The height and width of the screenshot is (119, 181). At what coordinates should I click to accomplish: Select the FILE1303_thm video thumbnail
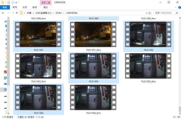tap(148, 66)
